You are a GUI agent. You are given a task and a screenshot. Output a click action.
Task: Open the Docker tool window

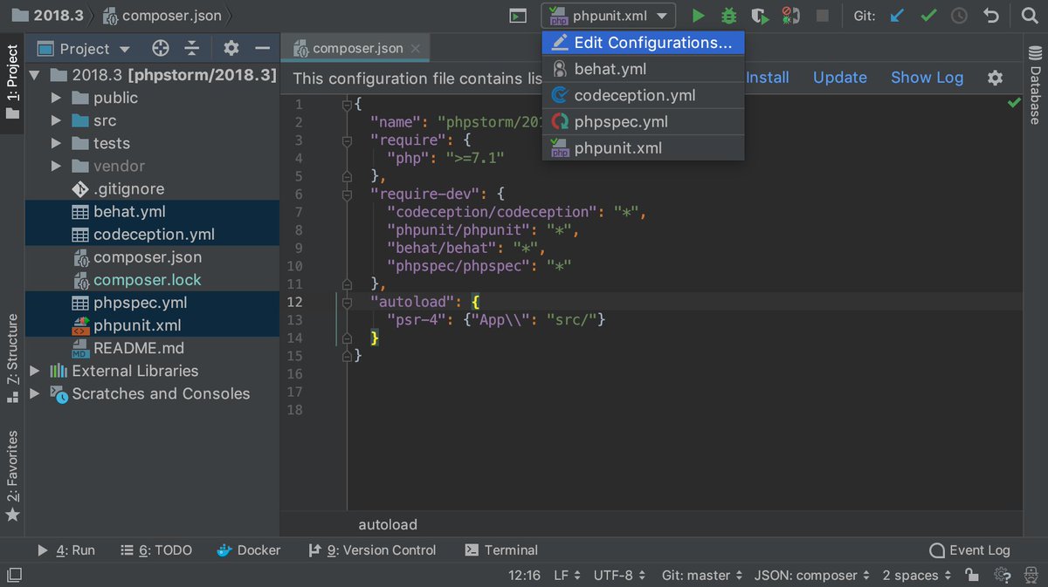[x=248, y=550]
